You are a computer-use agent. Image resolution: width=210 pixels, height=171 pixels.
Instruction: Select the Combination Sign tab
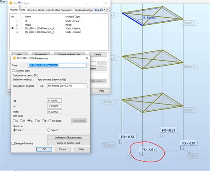click(x=84, y=10)
